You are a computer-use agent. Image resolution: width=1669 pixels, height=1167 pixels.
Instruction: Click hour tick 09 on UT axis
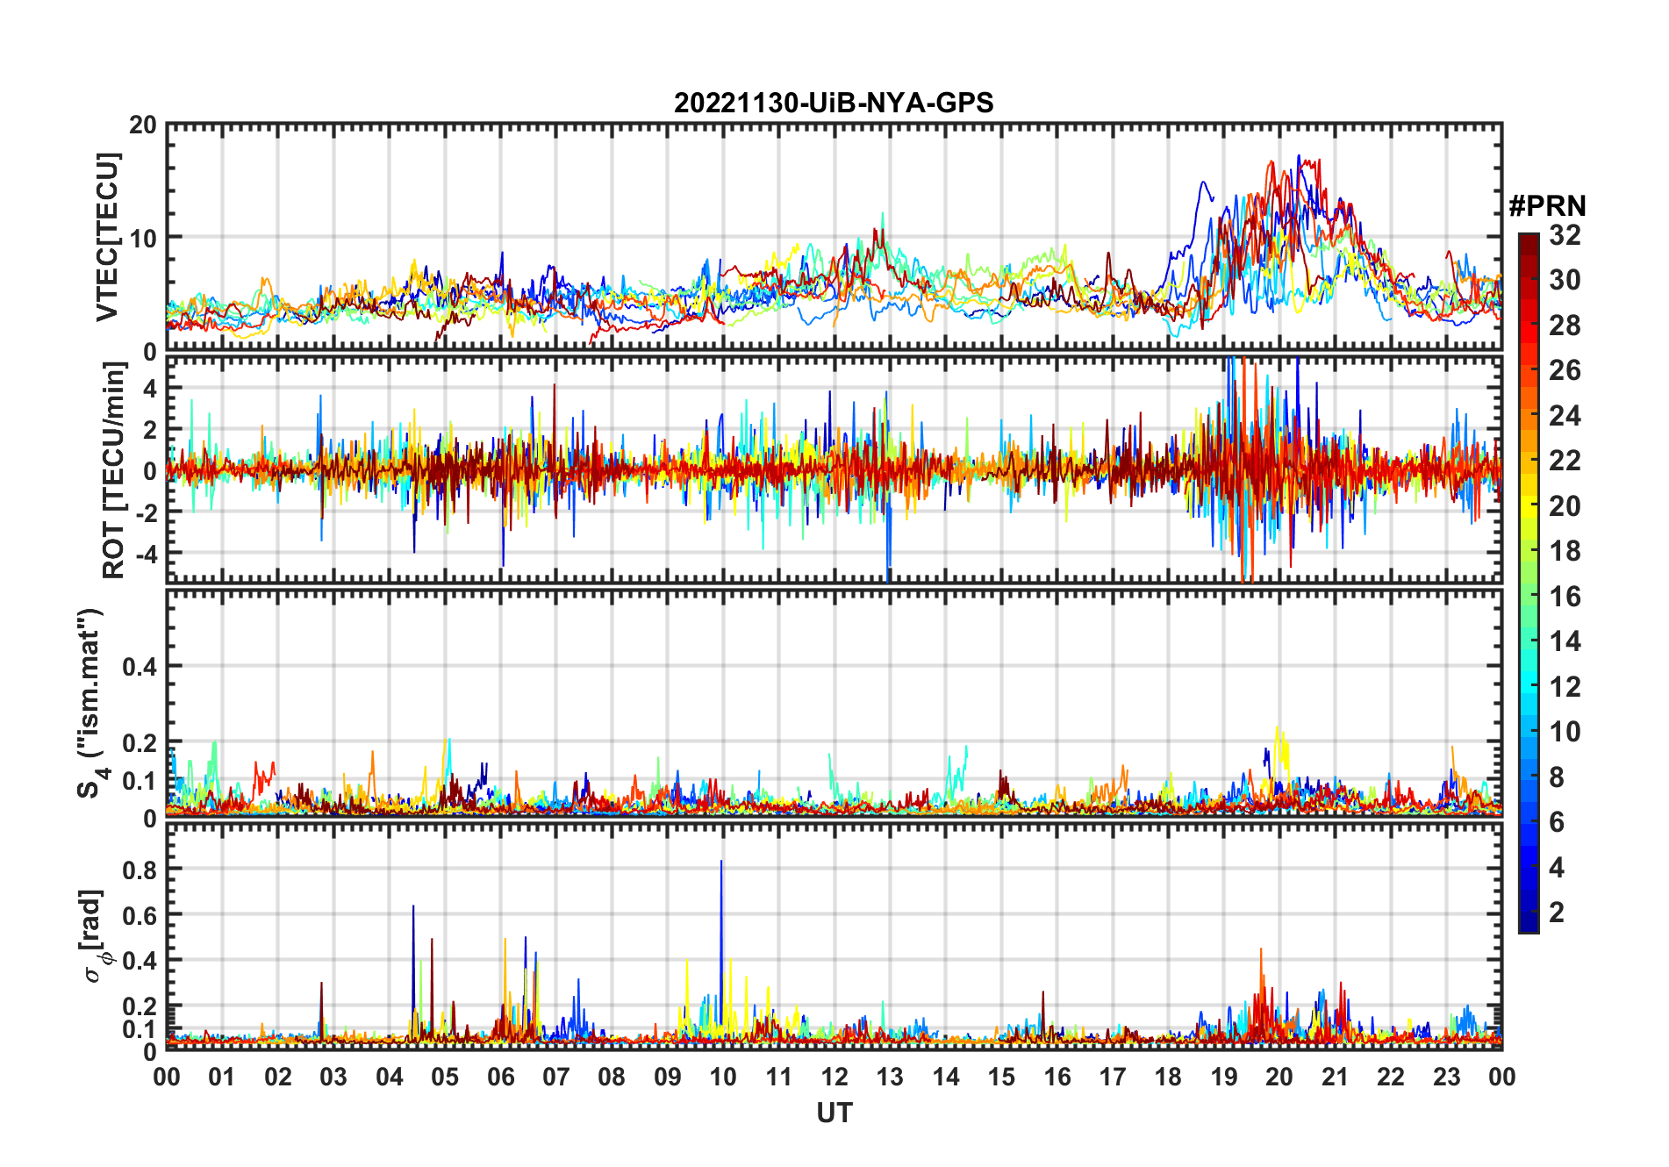tap(668, 1077)
